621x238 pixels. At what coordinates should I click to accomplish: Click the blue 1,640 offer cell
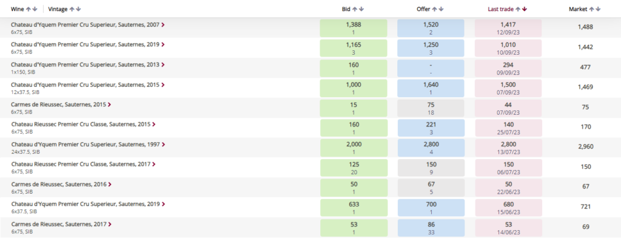click(431, 88)
